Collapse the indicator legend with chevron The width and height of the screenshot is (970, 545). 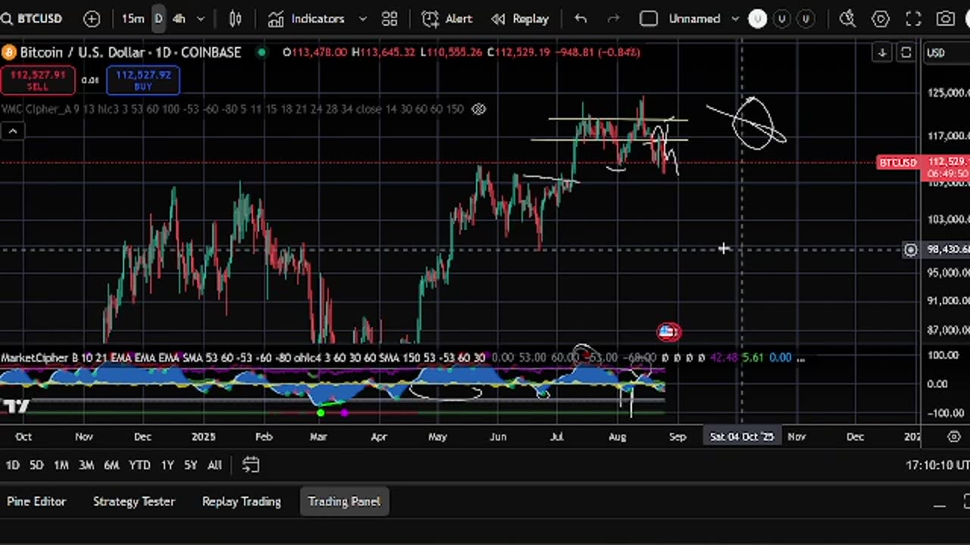pyautogui.click(x=12, y=132)
